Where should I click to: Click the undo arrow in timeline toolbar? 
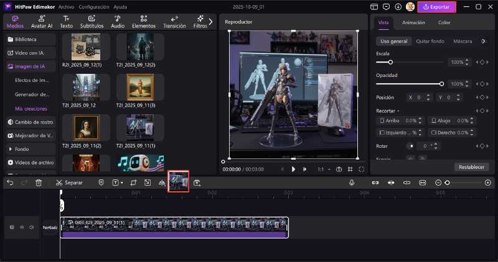[x=10, y=183]
